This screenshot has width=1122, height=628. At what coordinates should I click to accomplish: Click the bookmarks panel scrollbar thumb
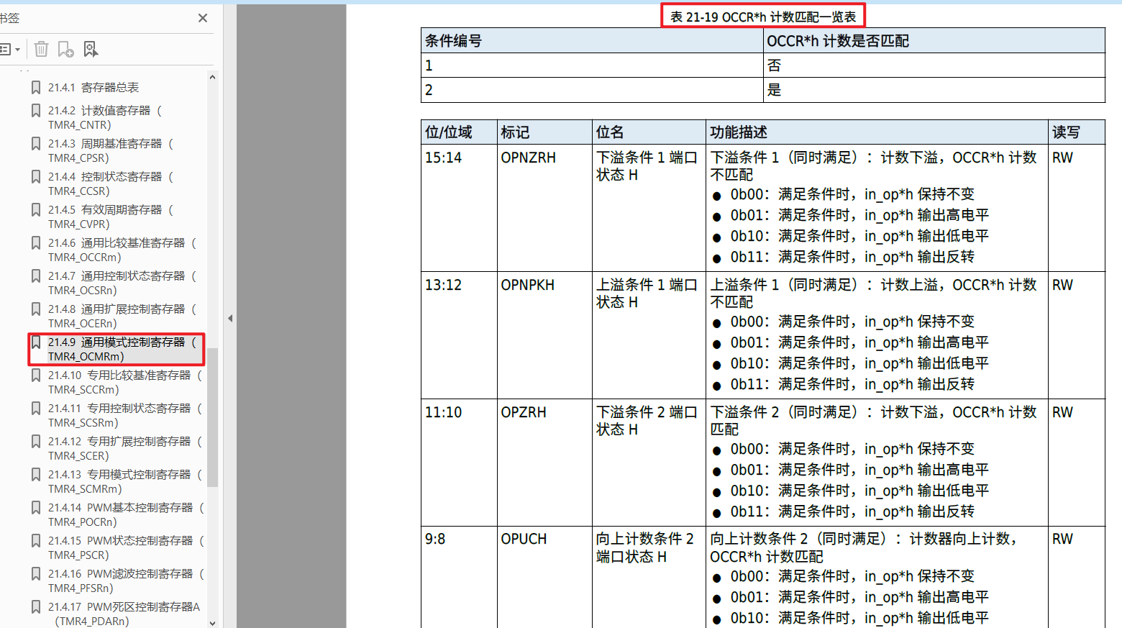pos(212,417)
